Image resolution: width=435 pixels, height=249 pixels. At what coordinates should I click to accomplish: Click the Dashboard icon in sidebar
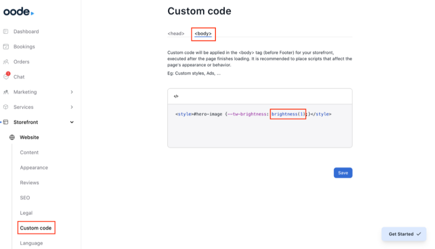tap(6, 31)
